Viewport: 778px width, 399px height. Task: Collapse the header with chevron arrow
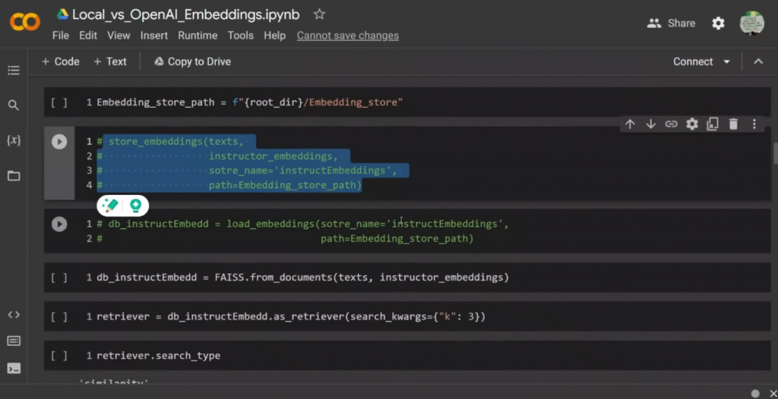pos(757,62)
